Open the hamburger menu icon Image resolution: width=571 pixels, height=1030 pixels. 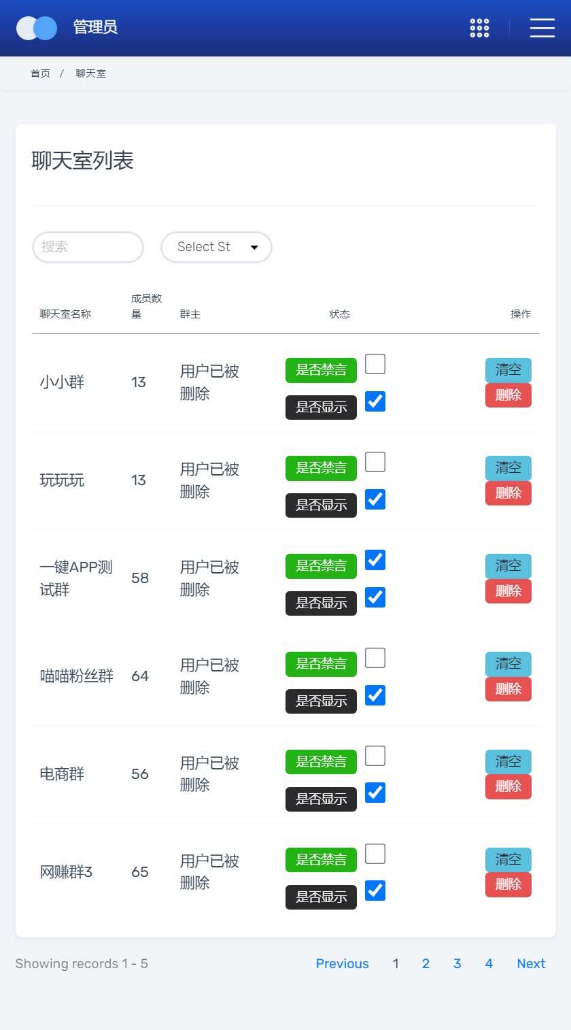(542, 28)
